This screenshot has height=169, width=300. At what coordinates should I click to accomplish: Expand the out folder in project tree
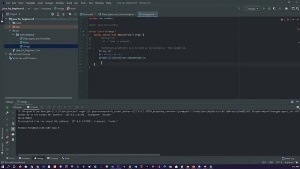pos(9,27)
